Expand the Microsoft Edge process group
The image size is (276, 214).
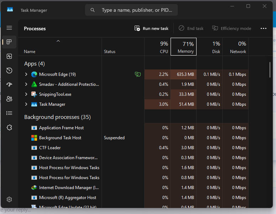[26, 74]
